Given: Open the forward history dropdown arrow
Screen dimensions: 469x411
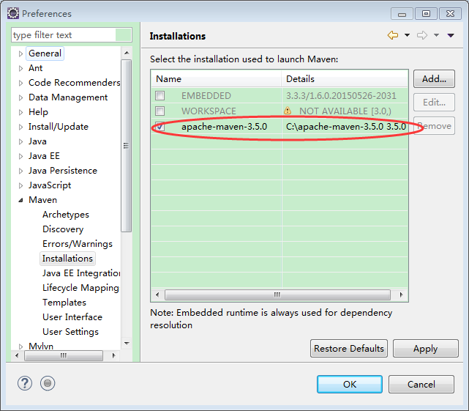Looking at the screenshot, I should 436,35.
